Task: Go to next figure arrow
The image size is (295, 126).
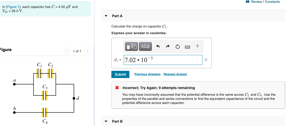Action: click(87, 51)
